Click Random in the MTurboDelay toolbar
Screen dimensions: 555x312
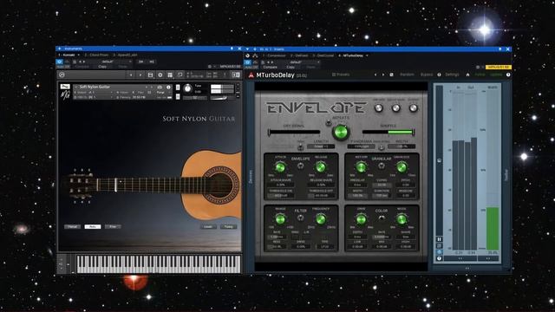click(407, 75)
